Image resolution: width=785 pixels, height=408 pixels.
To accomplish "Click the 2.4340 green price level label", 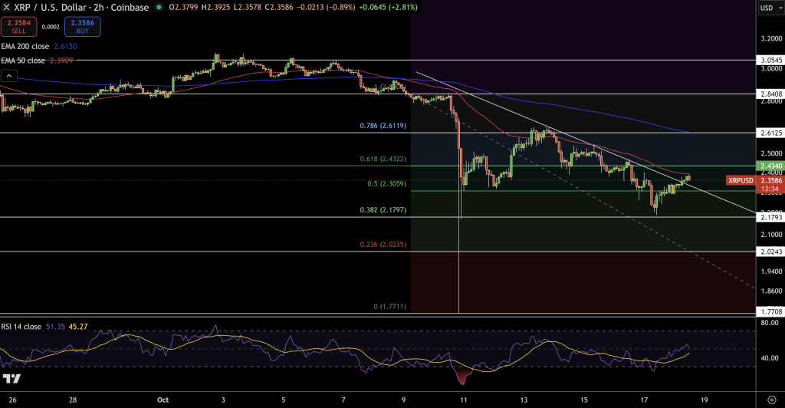I will [x=768, y=166].
